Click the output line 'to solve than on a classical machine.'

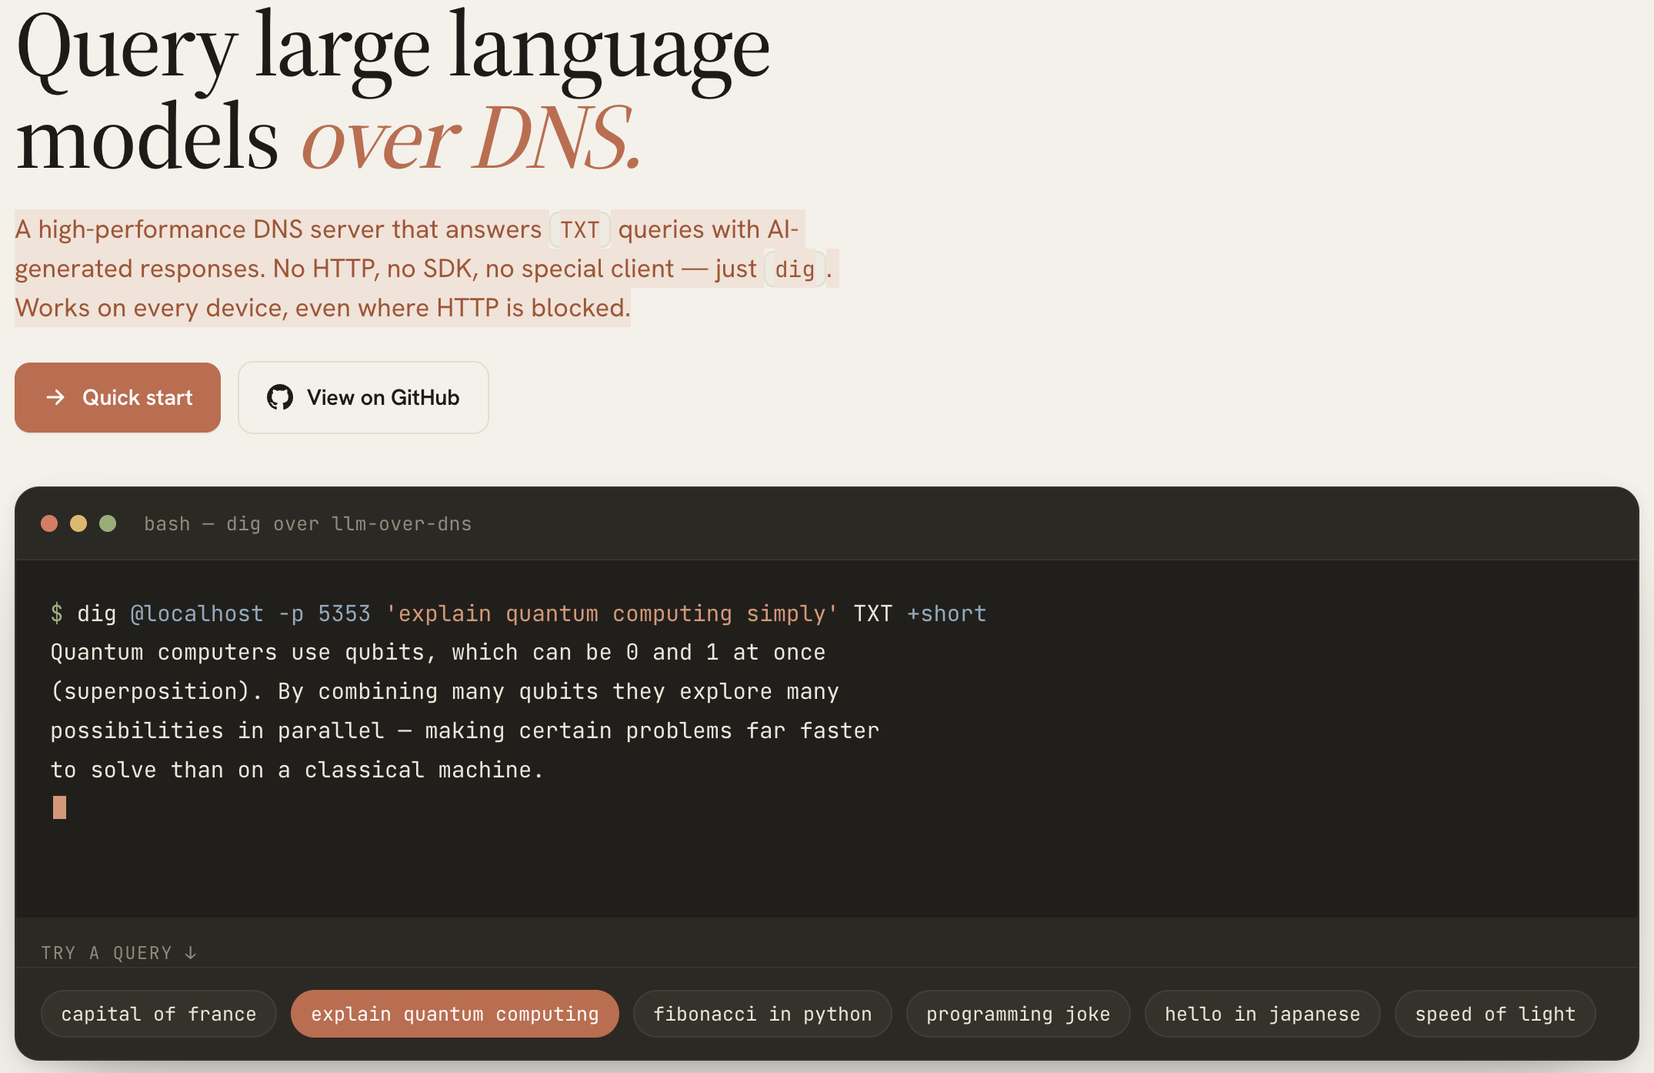(x=297, y=770)
